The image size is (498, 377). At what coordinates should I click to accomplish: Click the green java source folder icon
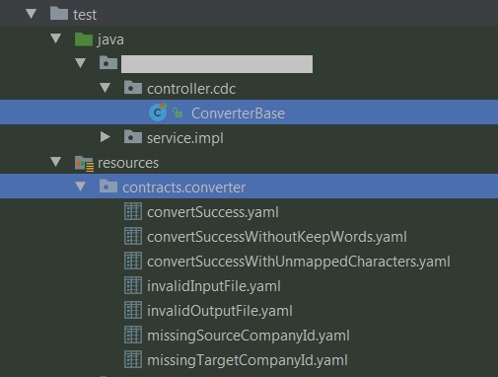point(84,39)
